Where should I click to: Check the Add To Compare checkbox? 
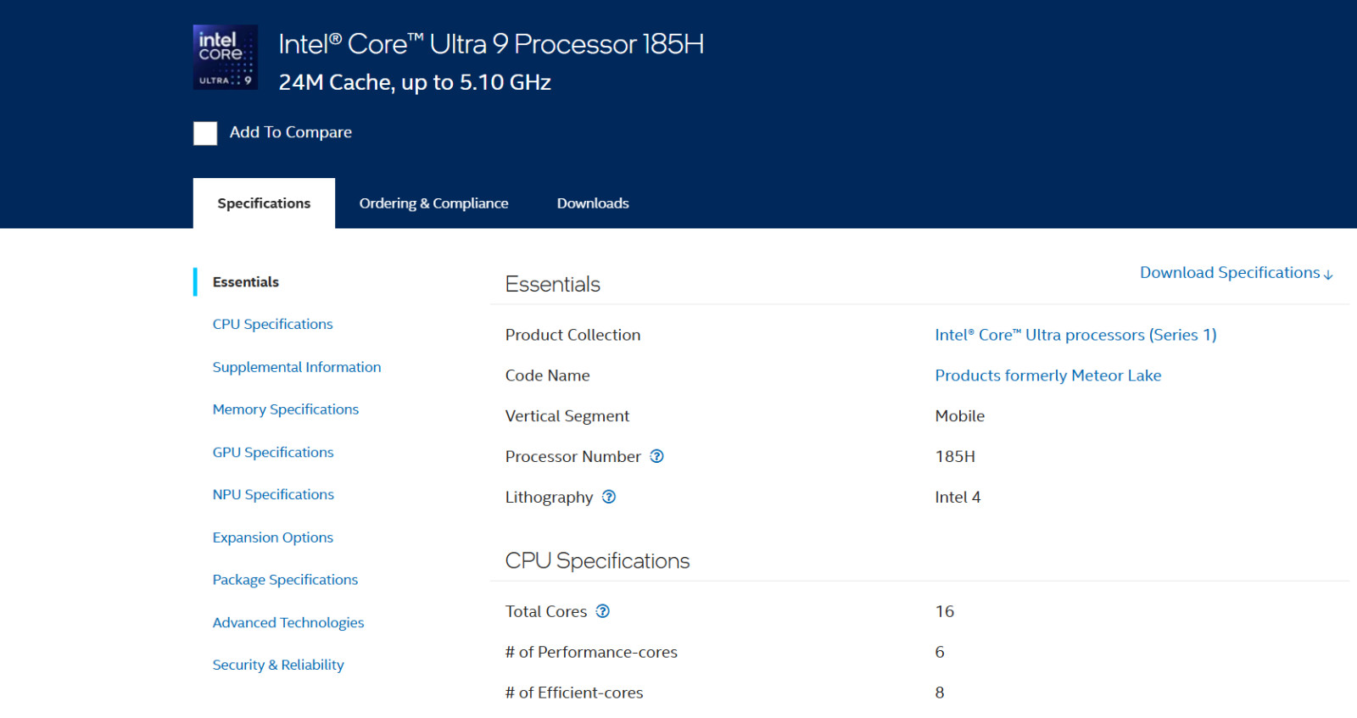(x=205, y=133)
